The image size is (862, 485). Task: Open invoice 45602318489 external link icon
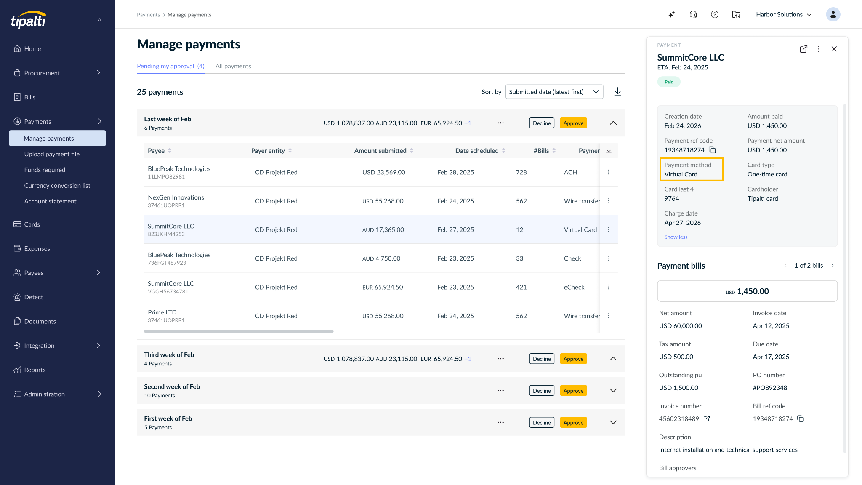pyautogui.click(x=707, y=418)
